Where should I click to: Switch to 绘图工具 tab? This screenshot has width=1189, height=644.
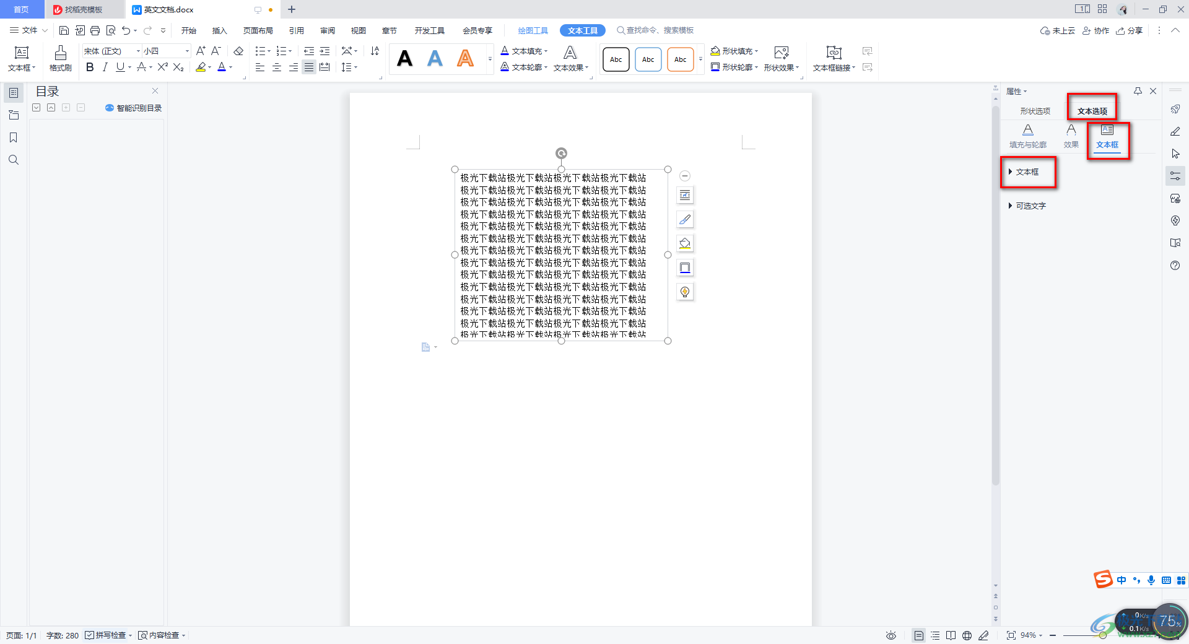pyautogui.click(x=533, y=30)
